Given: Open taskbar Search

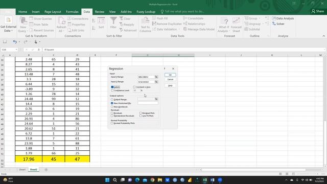Looking at the screenshot, I should click(x=114, y=180).
